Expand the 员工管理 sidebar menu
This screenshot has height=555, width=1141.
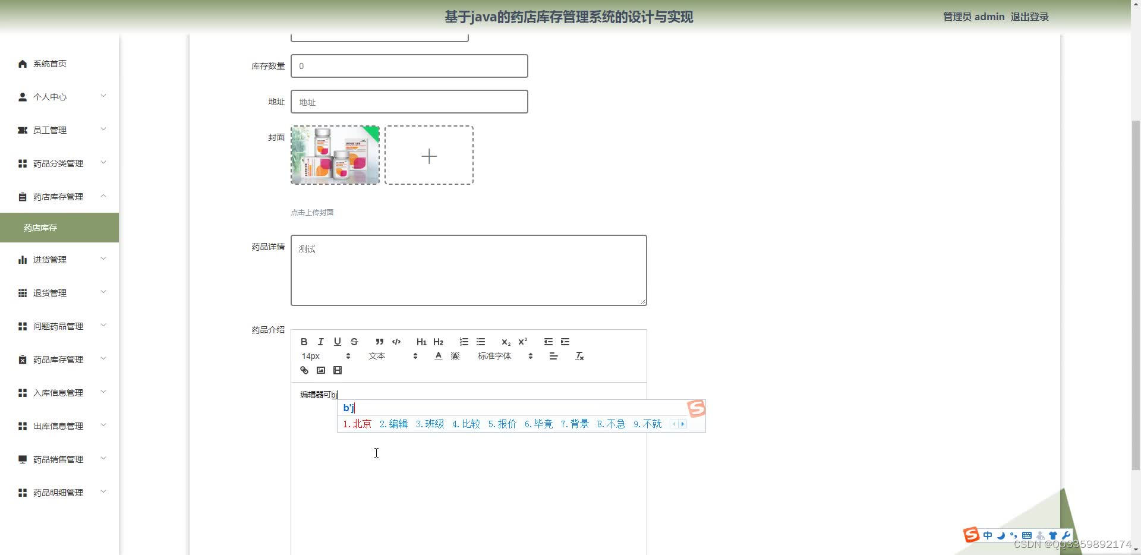59,130
